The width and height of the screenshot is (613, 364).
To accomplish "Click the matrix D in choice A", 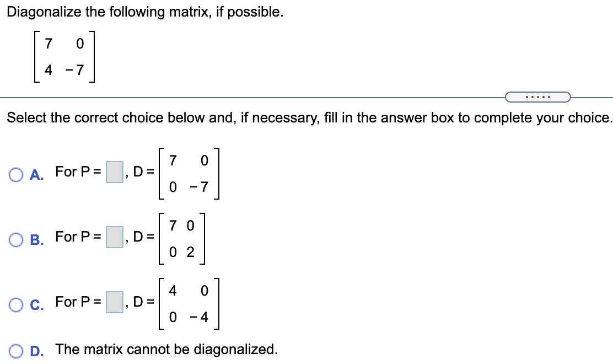I will (x=190, y=174).
